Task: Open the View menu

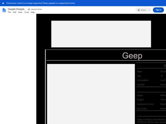Action: click(20, 12)
